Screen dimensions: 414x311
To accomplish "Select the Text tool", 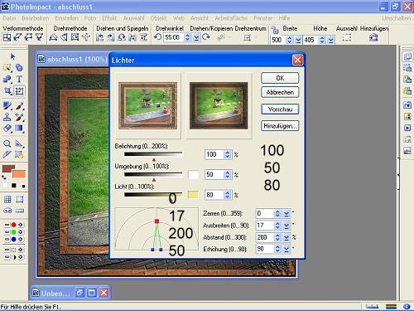I will point(19,79).
